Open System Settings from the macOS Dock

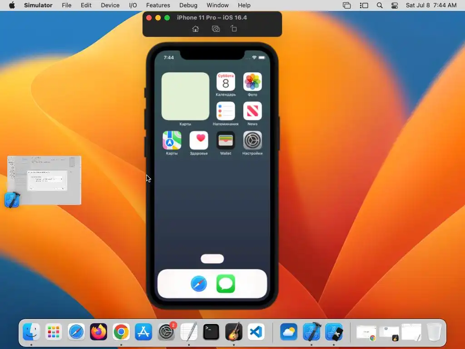pos(166,331)
